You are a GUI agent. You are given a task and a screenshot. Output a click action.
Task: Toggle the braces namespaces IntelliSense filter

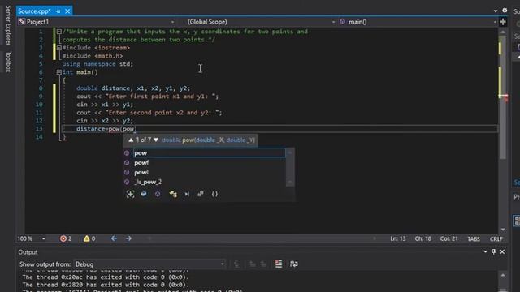[214, 194]
